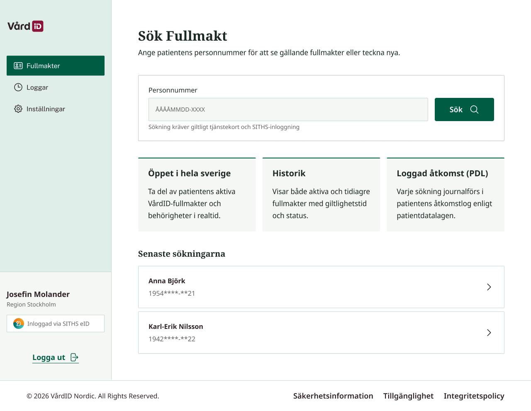531x411 pixels.
Task: Open recent search Anna Björk
Action: click(x=321, y=287)
